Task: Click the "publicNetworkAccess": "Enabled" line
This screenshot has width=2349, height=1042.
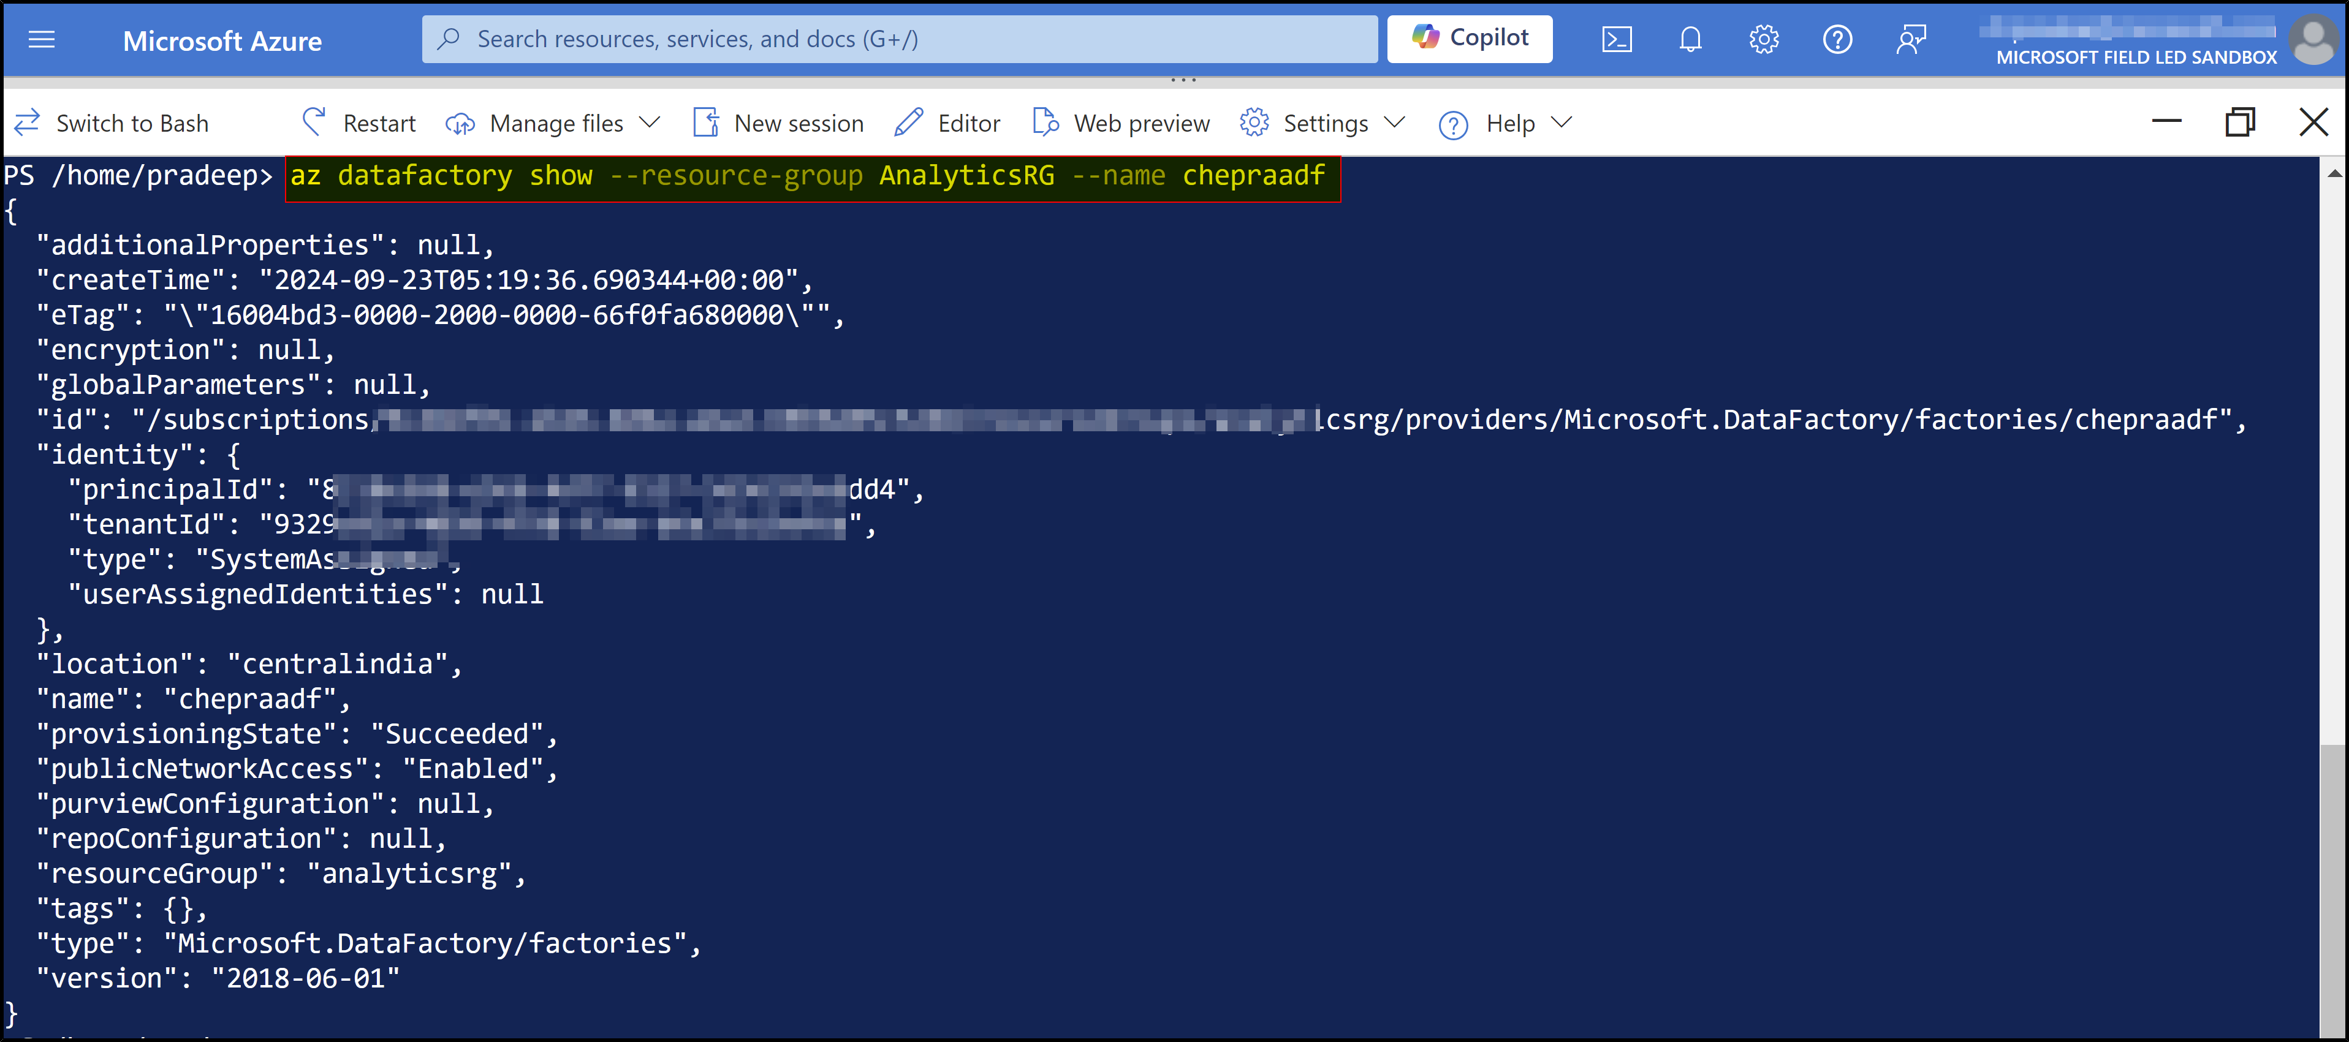Action: [x=297, y=769]
